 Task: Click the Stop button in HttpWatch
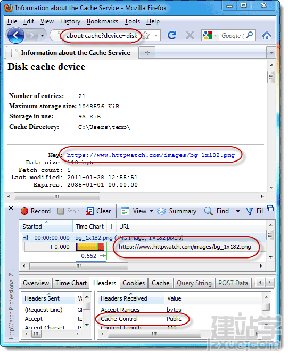point(69,211)
